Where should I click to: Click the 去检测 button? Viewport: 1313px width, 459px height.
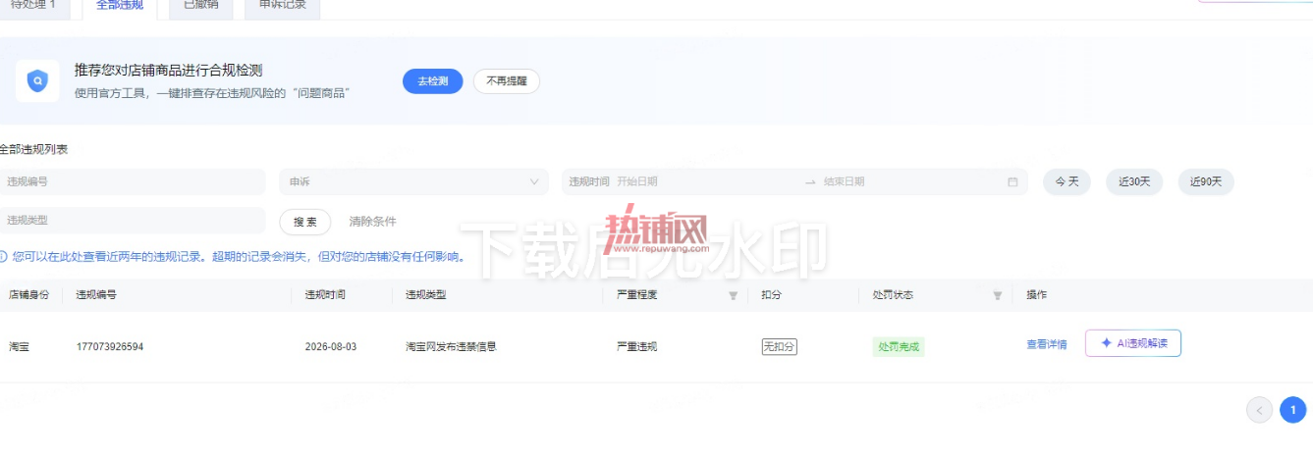point(432,81)
